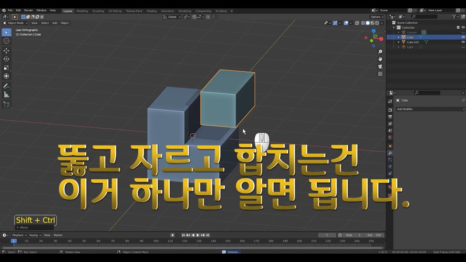Select the Rotate tool
466x262 pixels.
[x=6, y=59]
